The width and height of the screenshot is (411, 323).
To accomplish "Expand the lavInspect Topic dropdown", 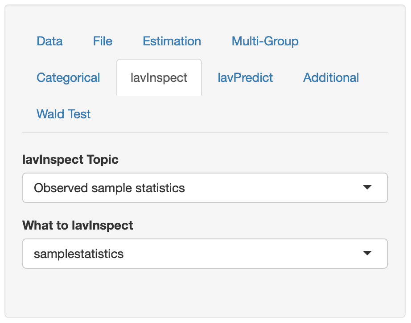I will pyautogui.click(x=205, y=188).
